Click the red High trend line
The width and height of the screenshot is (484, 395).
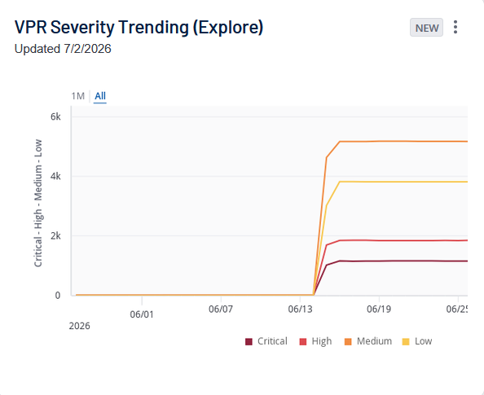point(401,240)
